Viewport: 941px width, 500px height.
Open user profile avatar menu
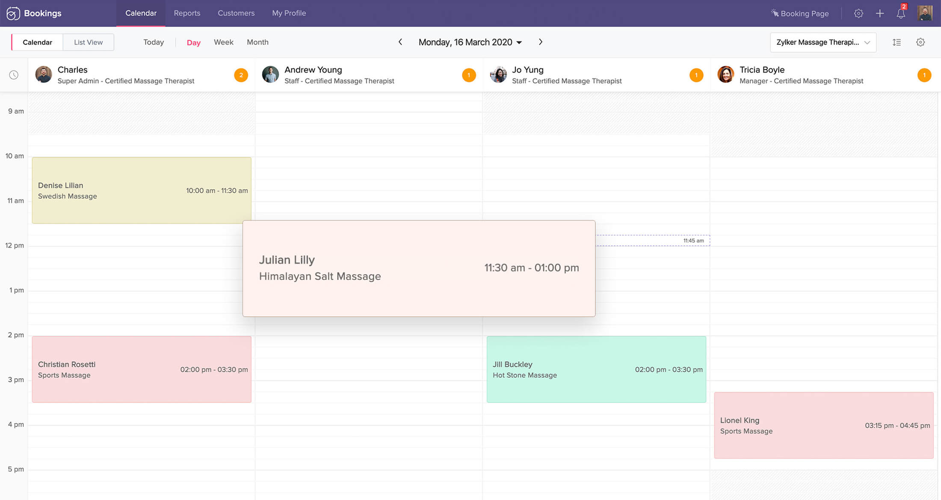925,13
